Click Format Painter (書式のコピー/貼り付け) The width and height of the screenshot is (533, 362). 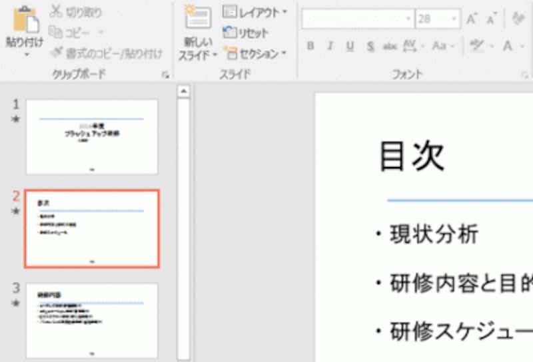[x=107, y=53]
